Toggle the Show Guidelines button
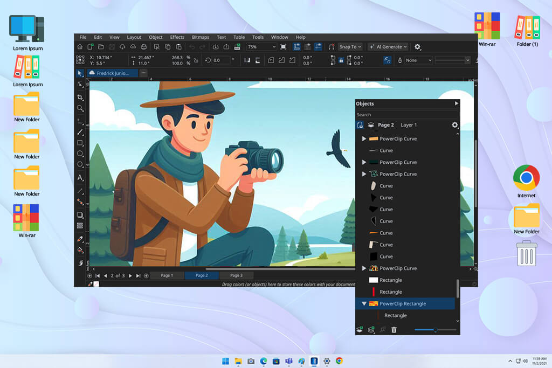552x368 pixels. [318, 47]
